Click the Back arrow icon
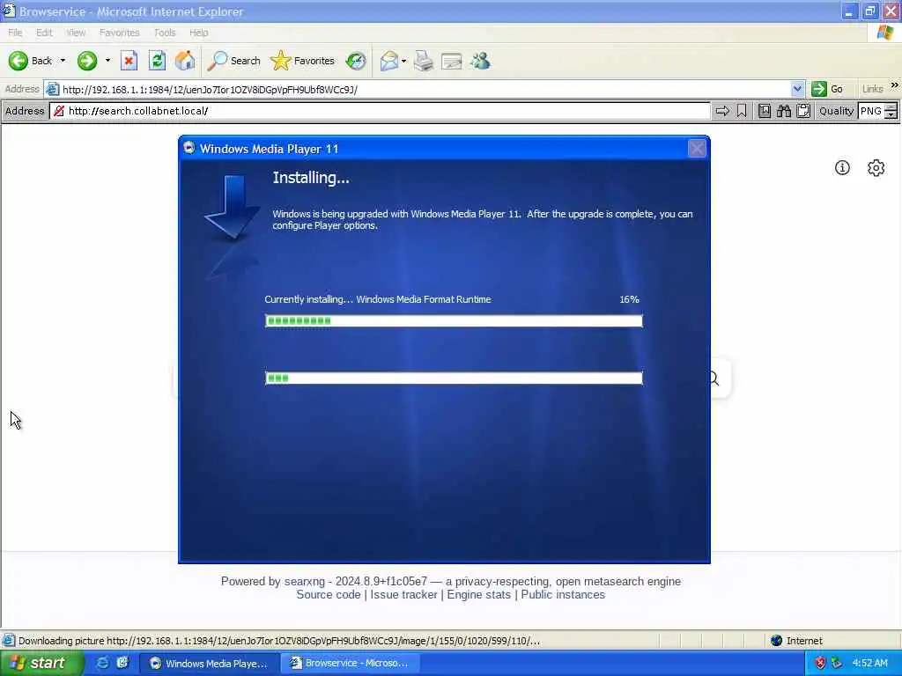Screen dimensions: 902x676 point(18,61)
